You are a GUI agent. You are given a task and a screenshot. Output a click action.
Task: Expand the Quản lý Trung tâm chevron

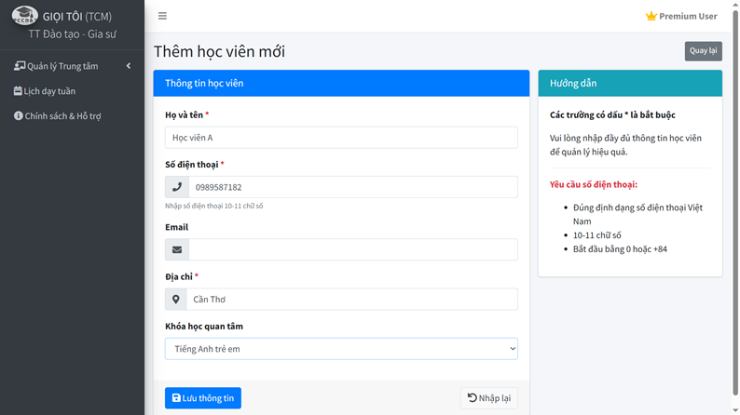coord(129,66)
